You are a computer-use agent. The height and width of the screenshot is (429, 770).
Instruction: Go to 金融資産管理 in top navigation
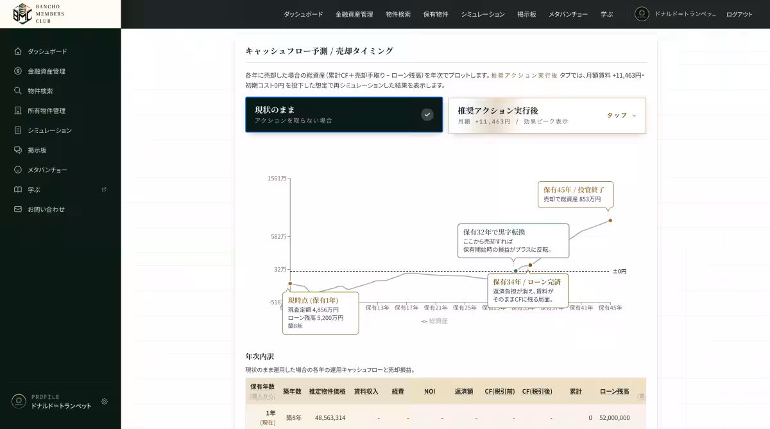click(x=354, y=14)
